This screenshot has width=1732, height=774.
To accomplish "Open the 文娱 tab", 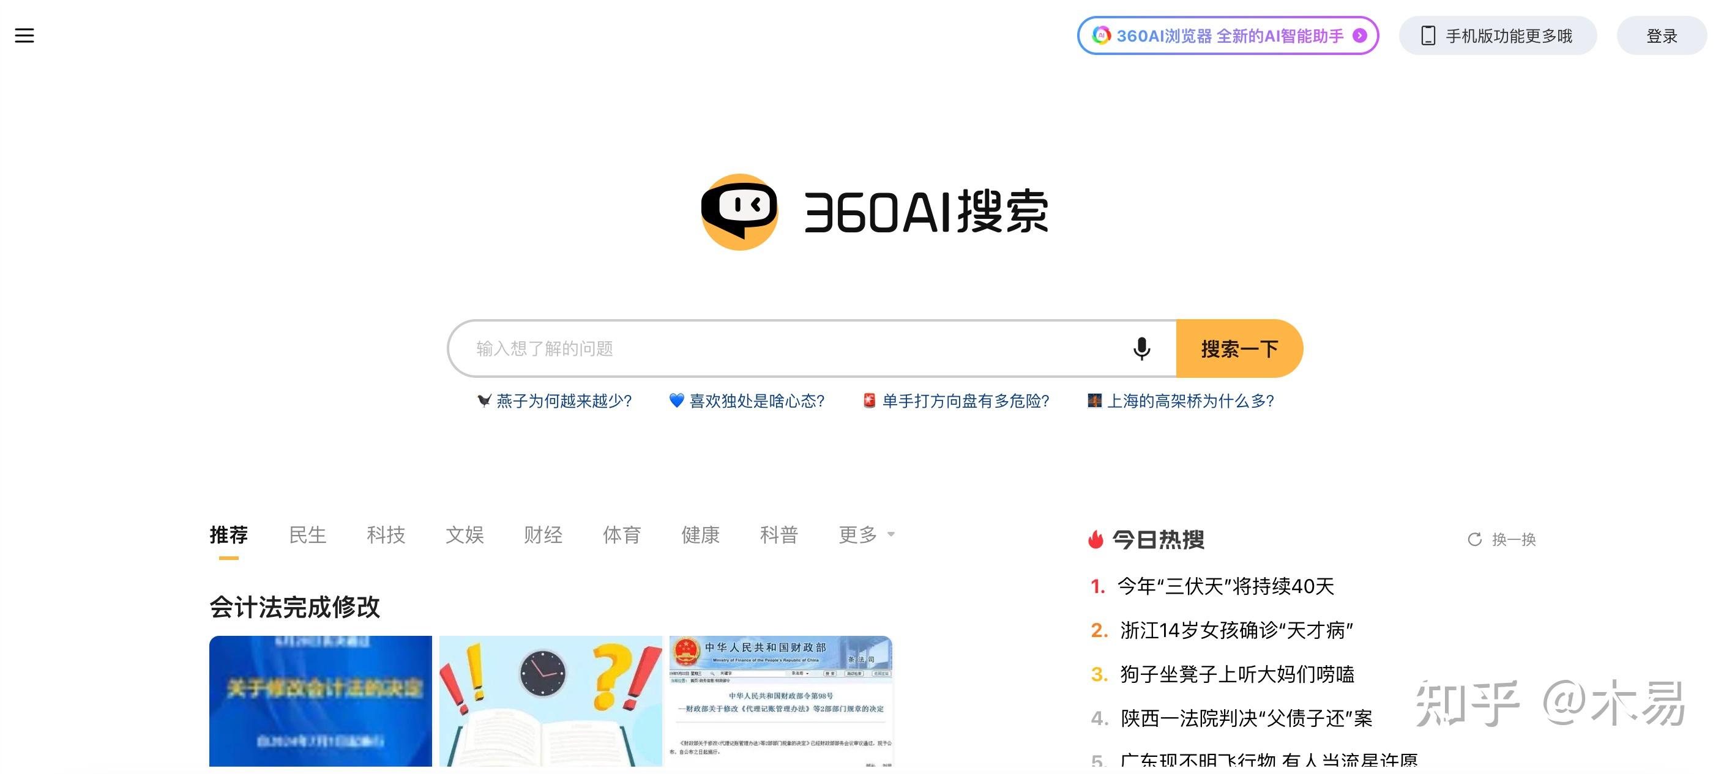I will point(465,535).
